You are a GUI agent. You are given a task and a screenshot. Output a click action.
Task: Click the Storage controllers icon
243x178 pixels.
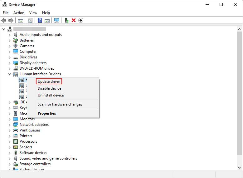point(16,164)
